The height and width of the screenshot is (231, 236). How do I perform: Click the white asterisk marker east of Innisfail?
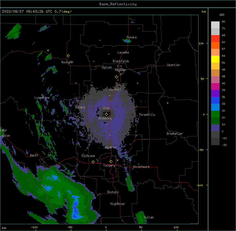tap(137, 83)
